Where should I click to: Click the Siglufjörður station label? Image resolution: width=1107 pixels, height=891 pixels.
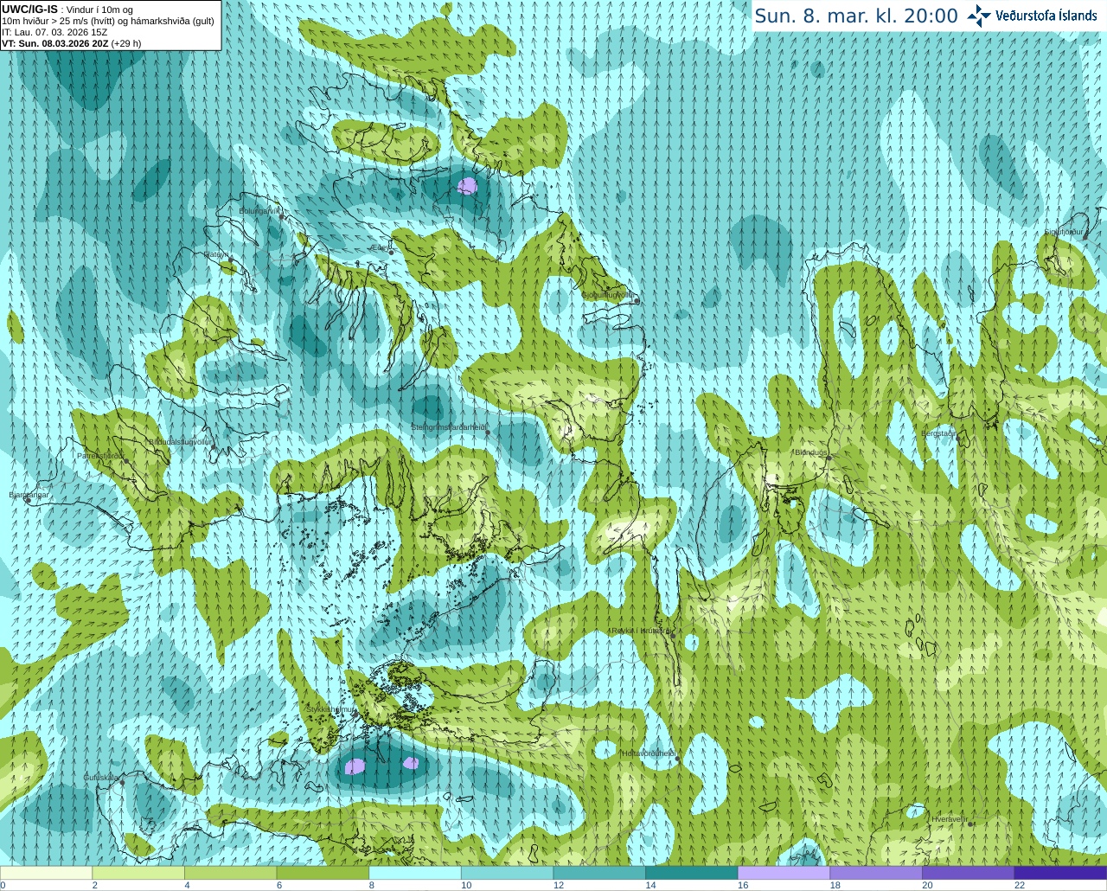point(1064,232)
